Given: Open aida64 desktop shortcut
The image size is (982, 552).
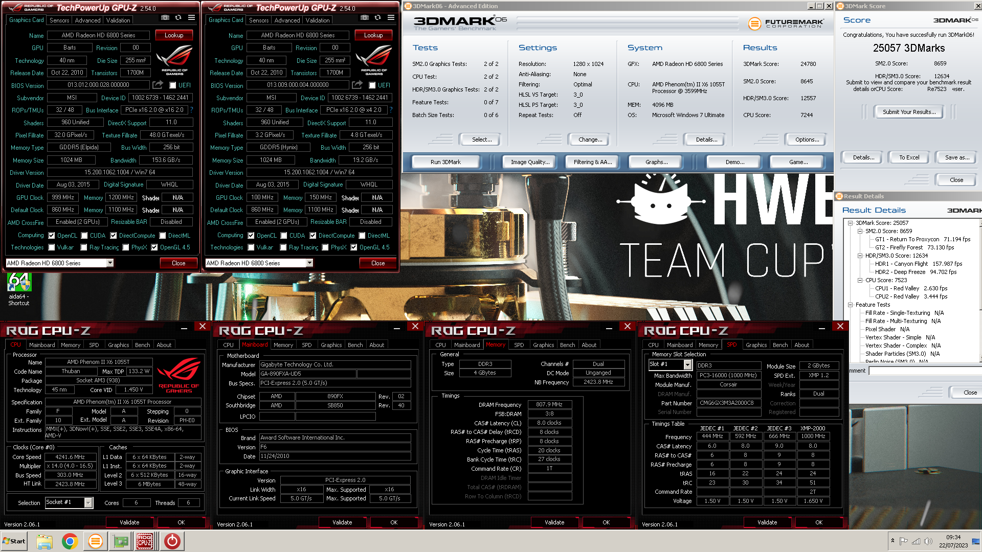Looking at the screenshot, I should 19,289.
